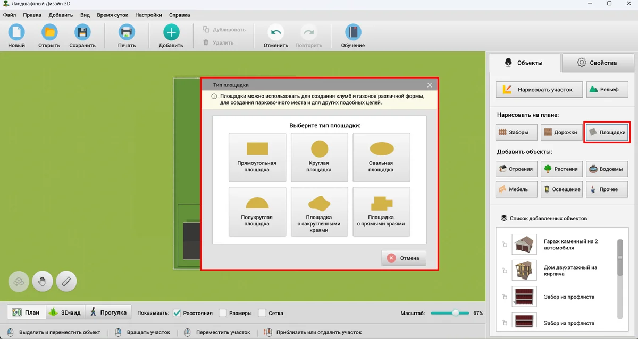
Task: Click the ruler measuring tool icon
Action: tap(66, 281)
